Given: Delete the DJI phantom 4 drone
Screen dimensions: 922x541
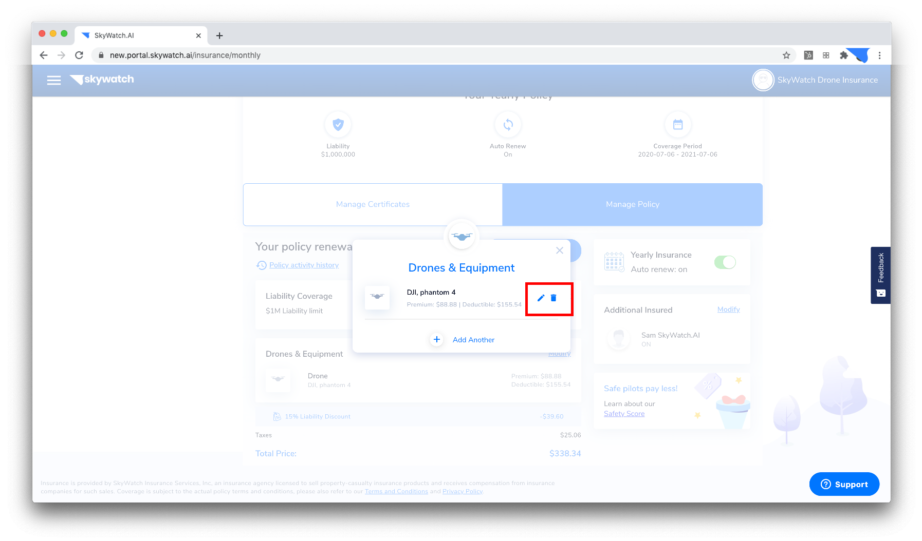Looking at the screenshot, I should click(554, 298).
